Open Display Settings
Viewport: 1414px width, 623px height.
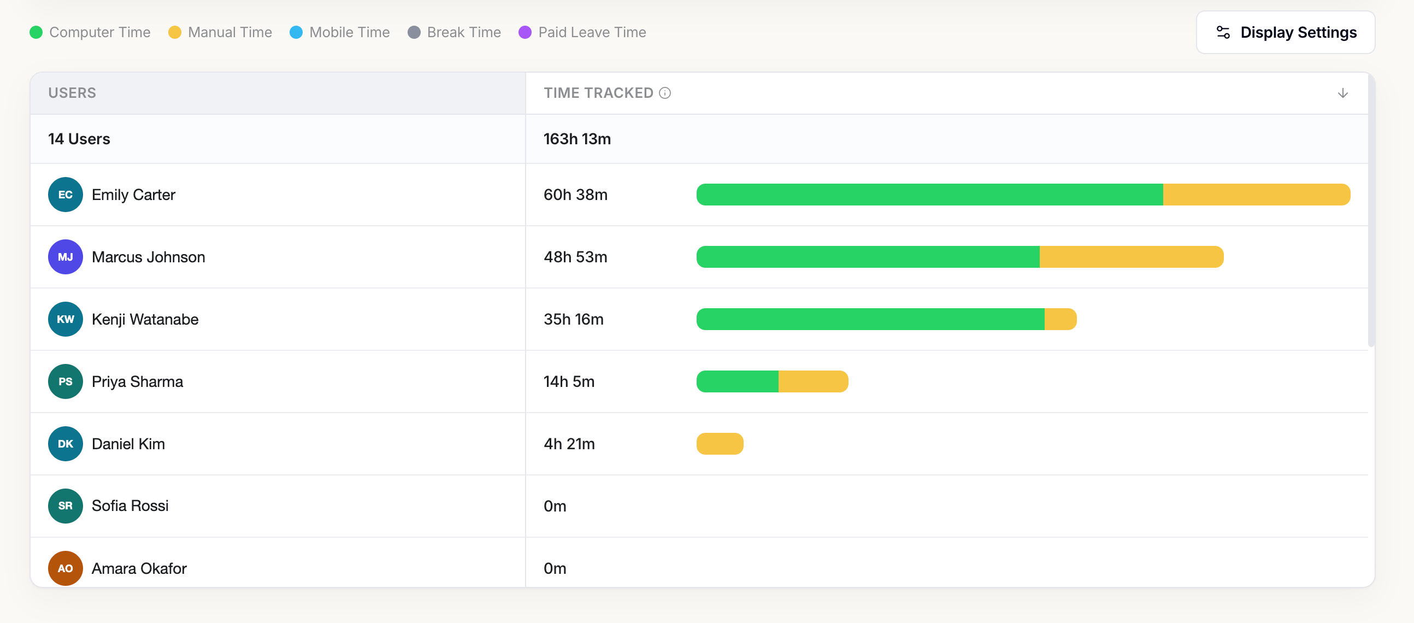pos(1285,32)
